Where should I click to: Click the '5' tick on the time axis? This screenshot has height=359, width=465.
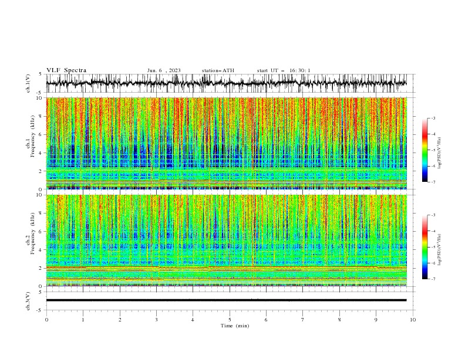(x=230, y=320)
